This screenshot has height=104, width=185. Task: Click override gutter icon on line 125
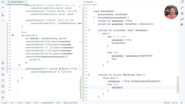(x=89, y=30)
